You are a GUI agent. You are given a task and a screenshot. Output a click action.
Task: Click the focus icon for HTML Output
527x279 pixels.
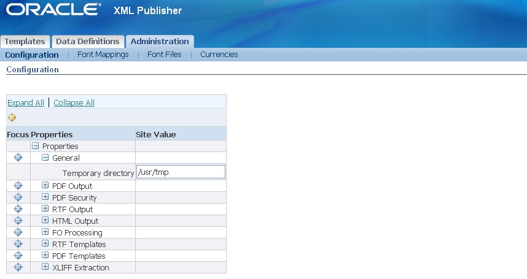[x=18, y=220]
